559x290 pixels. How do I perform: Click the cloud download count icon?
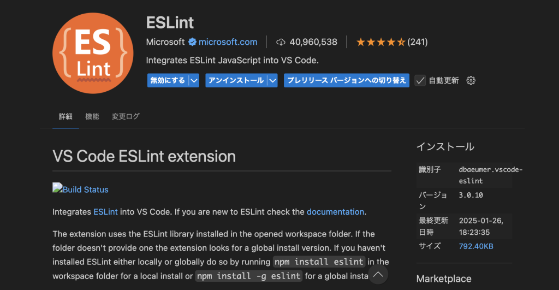point(281,42)
